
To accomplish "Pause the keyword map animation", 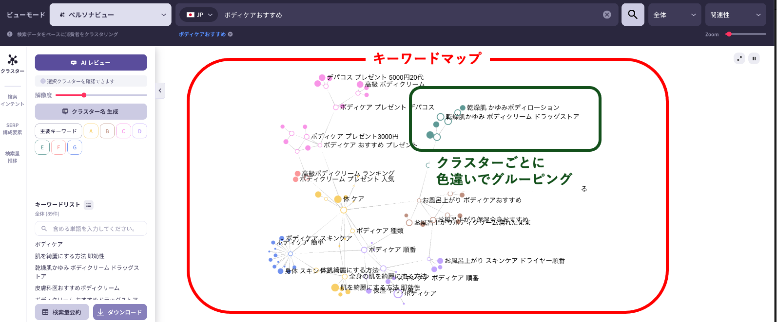I will tap(754, 58).
